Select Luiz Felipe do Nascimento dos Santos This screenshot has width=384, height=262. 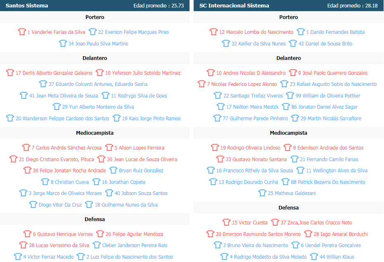130,257
